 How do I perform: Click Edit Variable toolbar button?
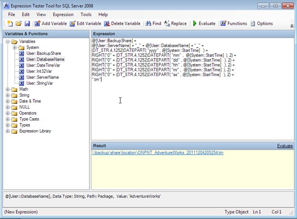(85, 23)
